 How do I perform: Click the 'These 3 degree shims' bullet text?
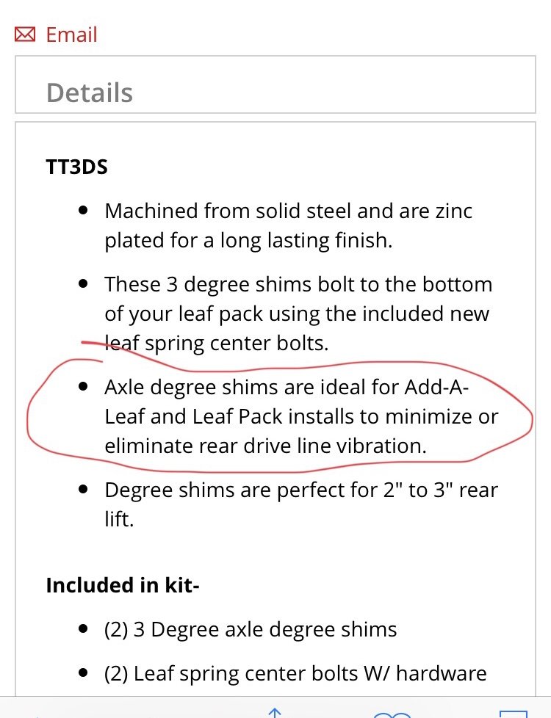coord(298,313)
